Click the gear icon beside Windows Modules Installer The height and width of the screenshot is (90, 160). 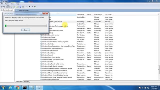pos(41,79)
